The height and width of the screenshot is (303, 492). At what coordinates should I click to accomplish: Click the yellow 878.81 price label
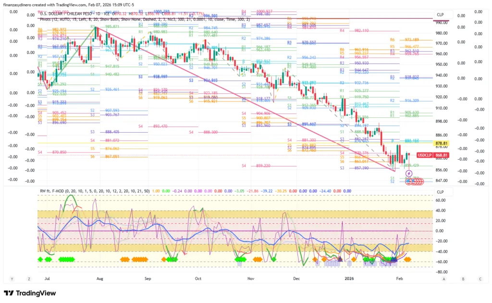(x=441, y=143)
